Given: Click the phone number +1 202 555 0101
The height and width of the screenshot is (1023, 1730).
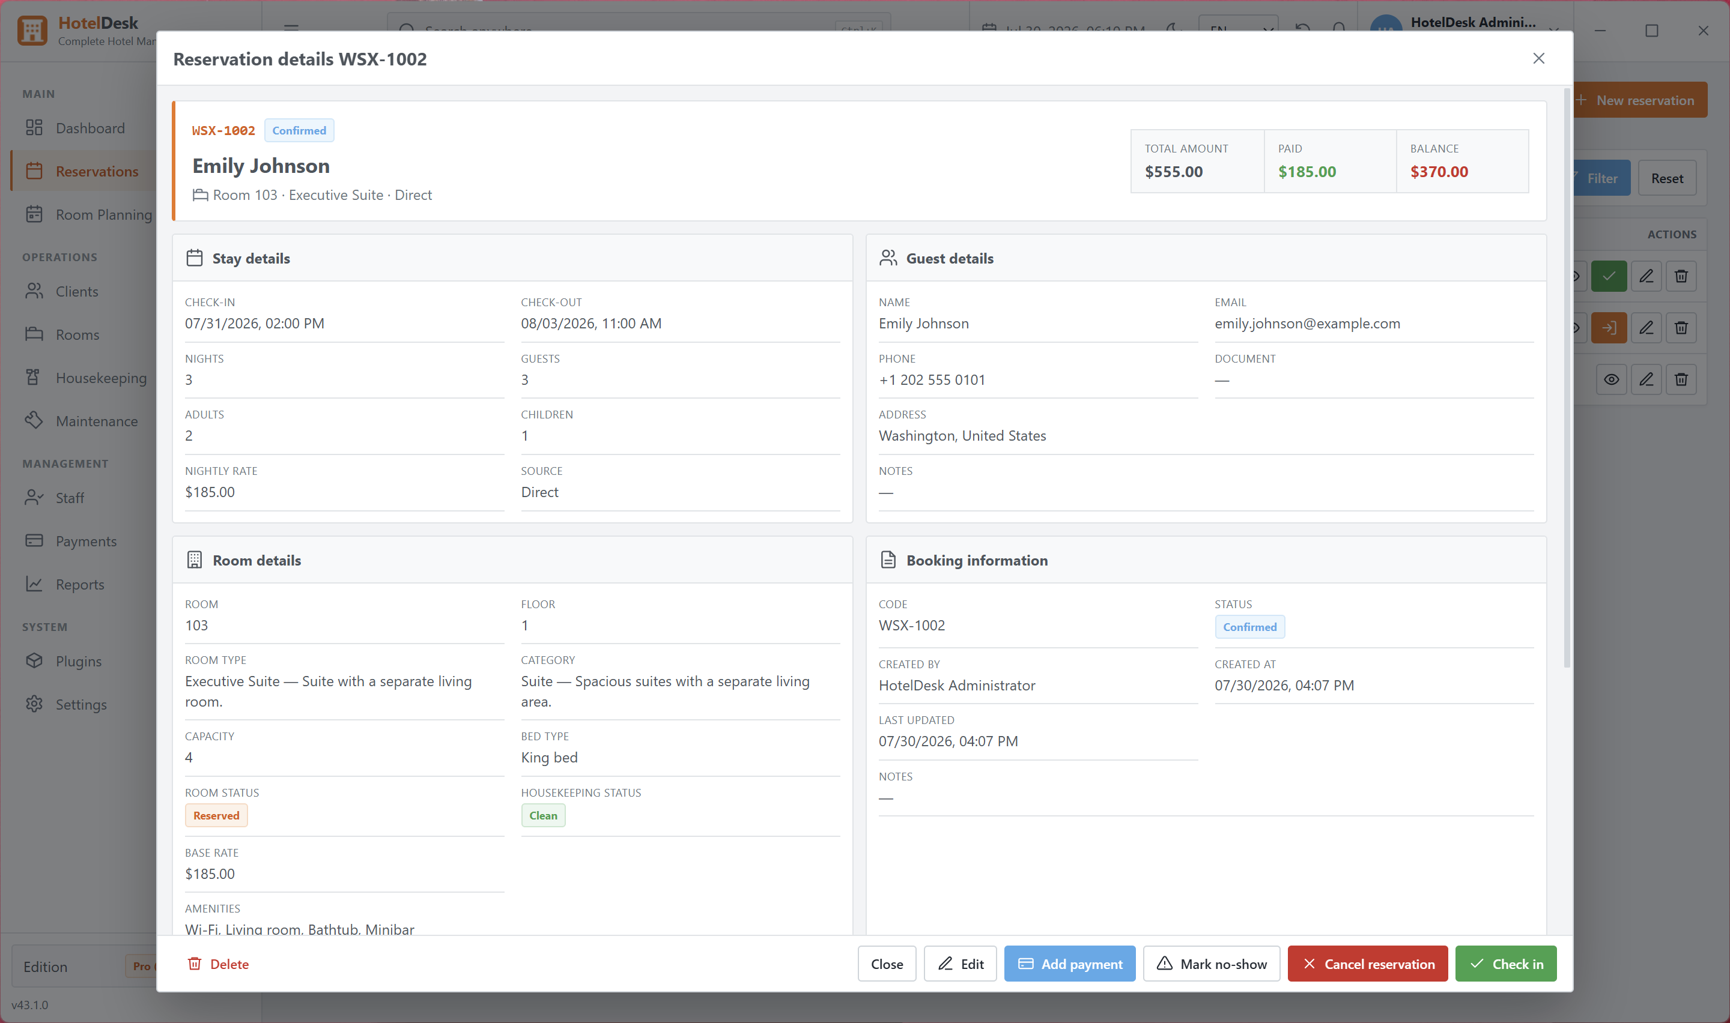Looking at the screenshot, I should (932, 380).
